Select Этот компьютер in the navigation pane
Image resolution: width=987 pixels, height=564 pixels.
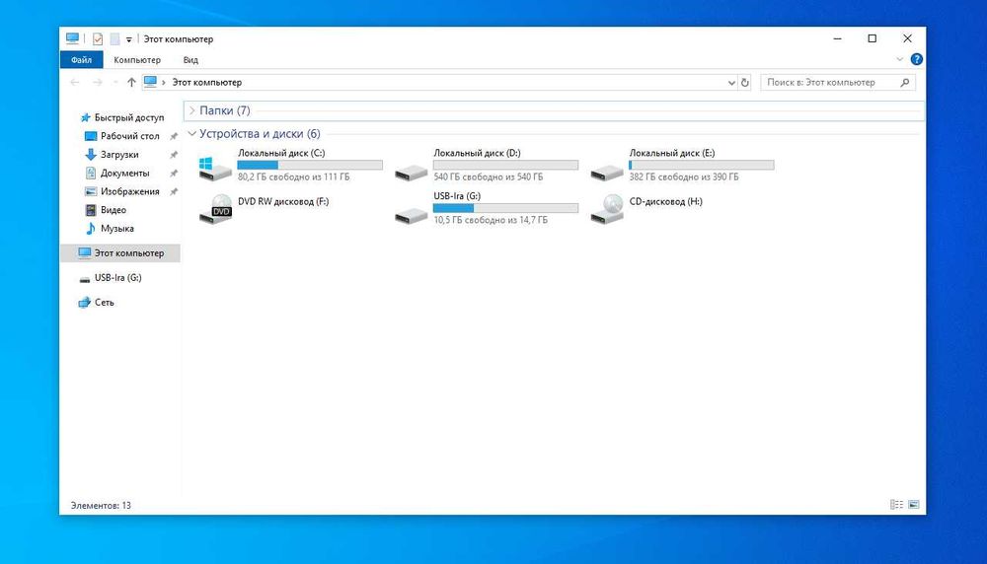click(x=120, y=252)
